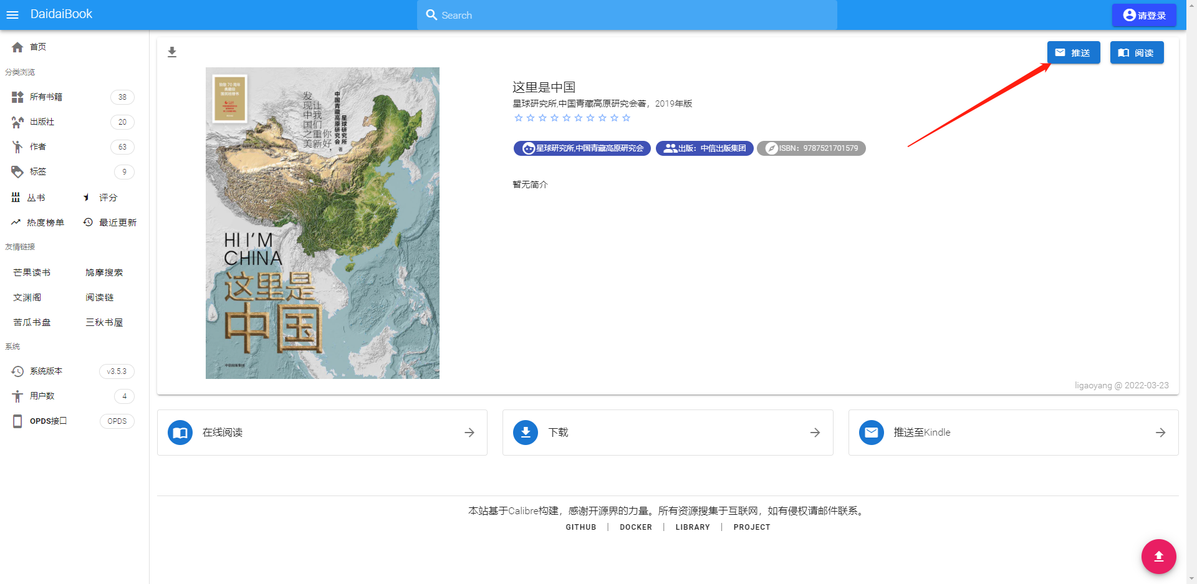This screenshot has height=584, width=1197.
Task: Open the LIBRARY footer link
Action: [x=693, y=527]
